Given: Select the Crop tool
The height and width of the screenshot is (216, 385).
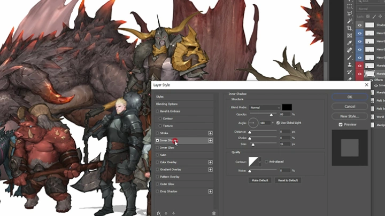Looking at the screenshot, I should [x=350, y=28].
